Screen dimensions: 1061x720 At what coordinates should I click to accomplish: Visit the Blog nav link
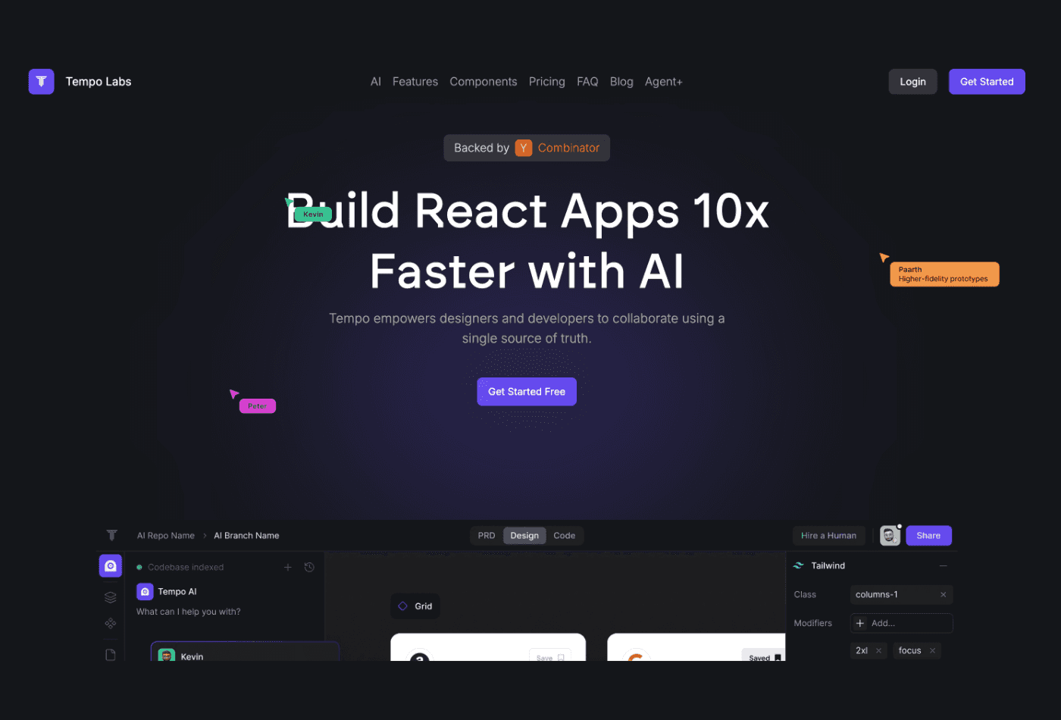(x=621, y=82)
